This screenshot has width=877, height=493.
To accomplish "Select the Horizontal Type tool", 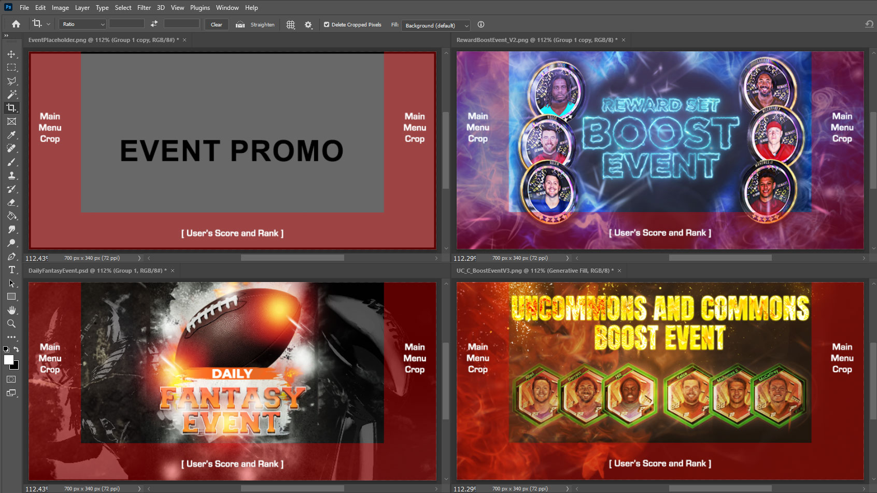I will [11, 270].
